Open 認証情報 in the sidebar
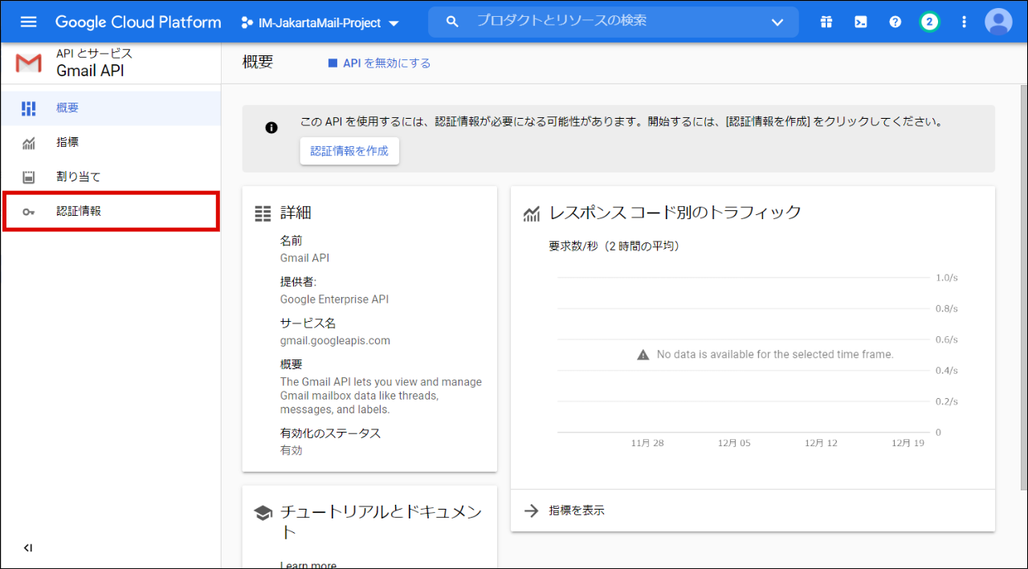The width and height of the screenshot is (1028, 569). 78,212
